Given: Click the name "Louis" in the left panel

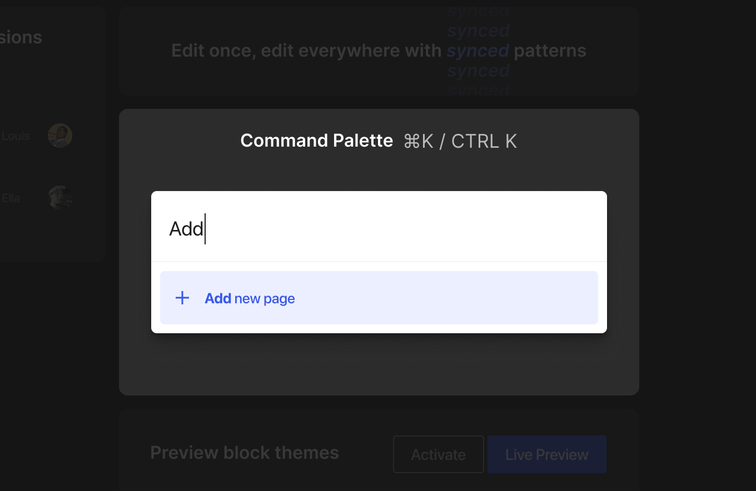Looking at the screenshot, I should tap(16, 136).
